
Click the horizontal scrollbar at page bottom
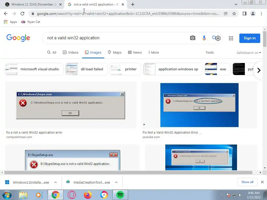(128, 172)
